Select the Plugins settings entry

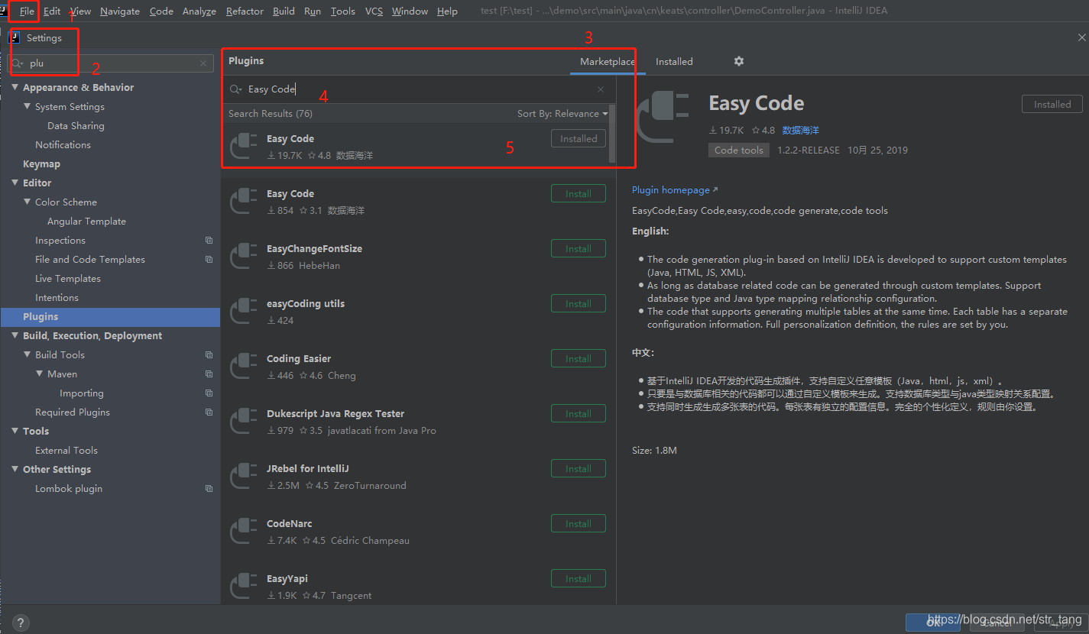click(110, 317)
